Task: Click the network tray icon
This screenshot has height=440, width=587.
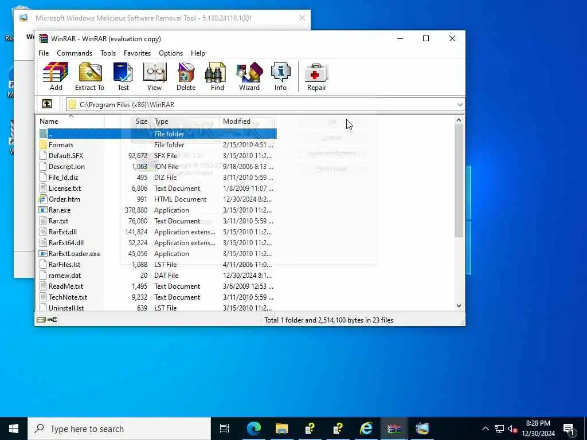Action: tap(499, 429)
